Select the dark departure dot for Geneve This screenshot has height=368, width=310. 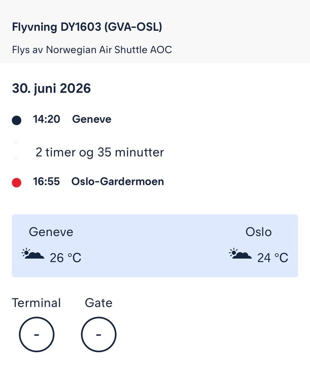pyautogui.click(x=17, y=120)
